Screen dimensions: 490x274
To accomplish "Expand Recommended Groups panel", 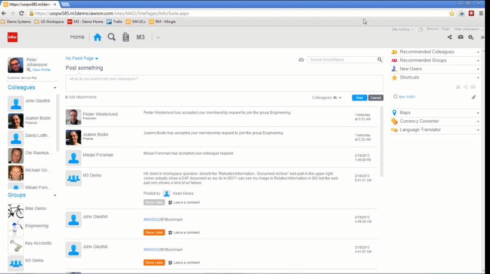I will [435, 60].
